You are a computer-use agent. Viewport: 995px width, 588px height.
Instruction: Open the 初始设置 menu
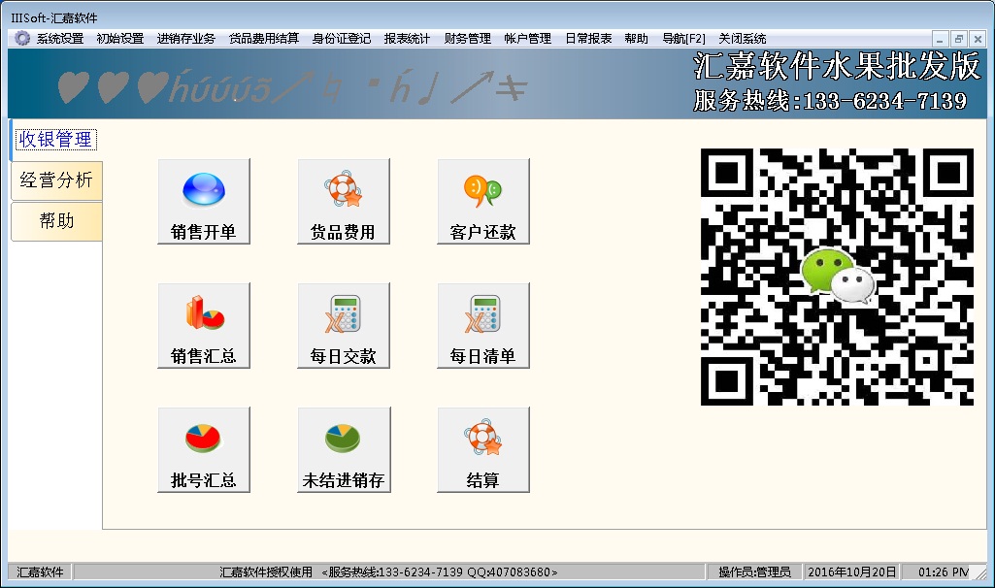pos(120,39)
